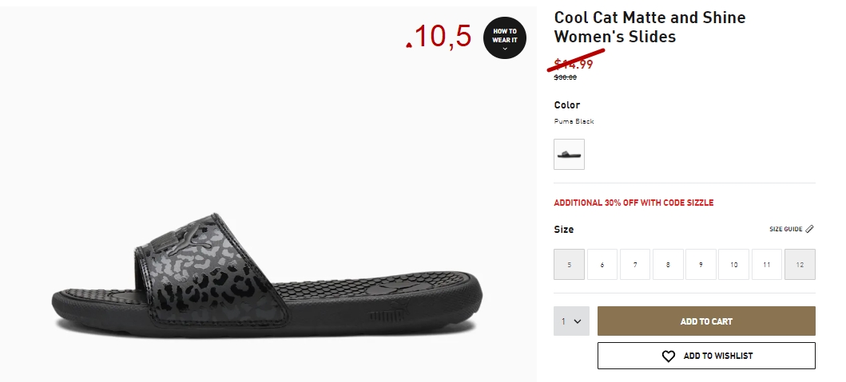Open the size guide ruler icon
Image resolution: width=846 pixels, height=382 pixels.
[809, 229]
